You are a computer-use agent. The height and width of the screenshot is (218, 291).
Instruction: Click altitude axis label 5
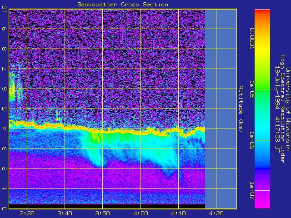(4, 109)
